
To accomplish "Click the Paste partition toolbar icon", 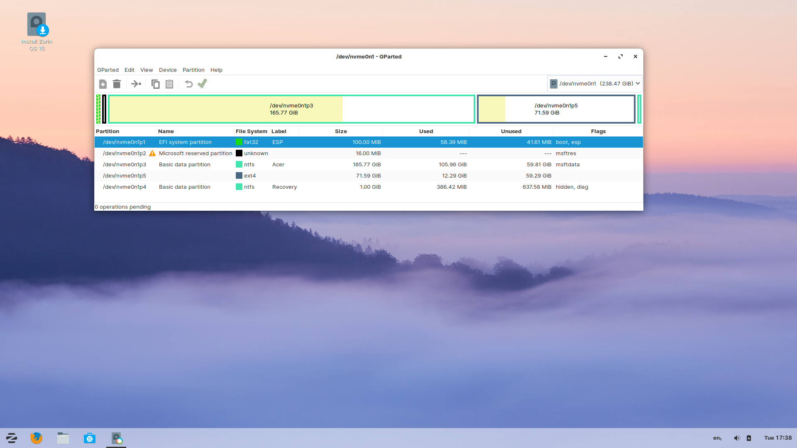I will click(x=169, y=84).
